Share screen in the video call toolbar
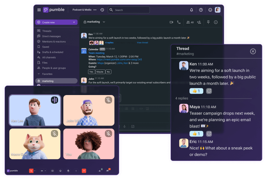The height and width of the screenshot is (180, 267). [x=52, y=171]
